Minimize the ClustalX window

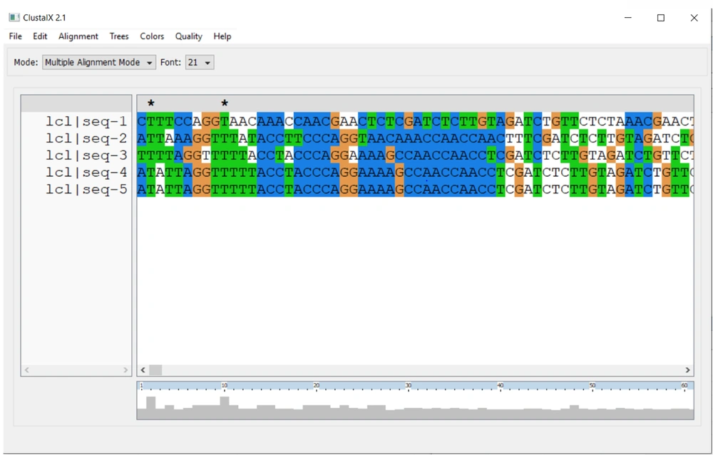(628, 17)
